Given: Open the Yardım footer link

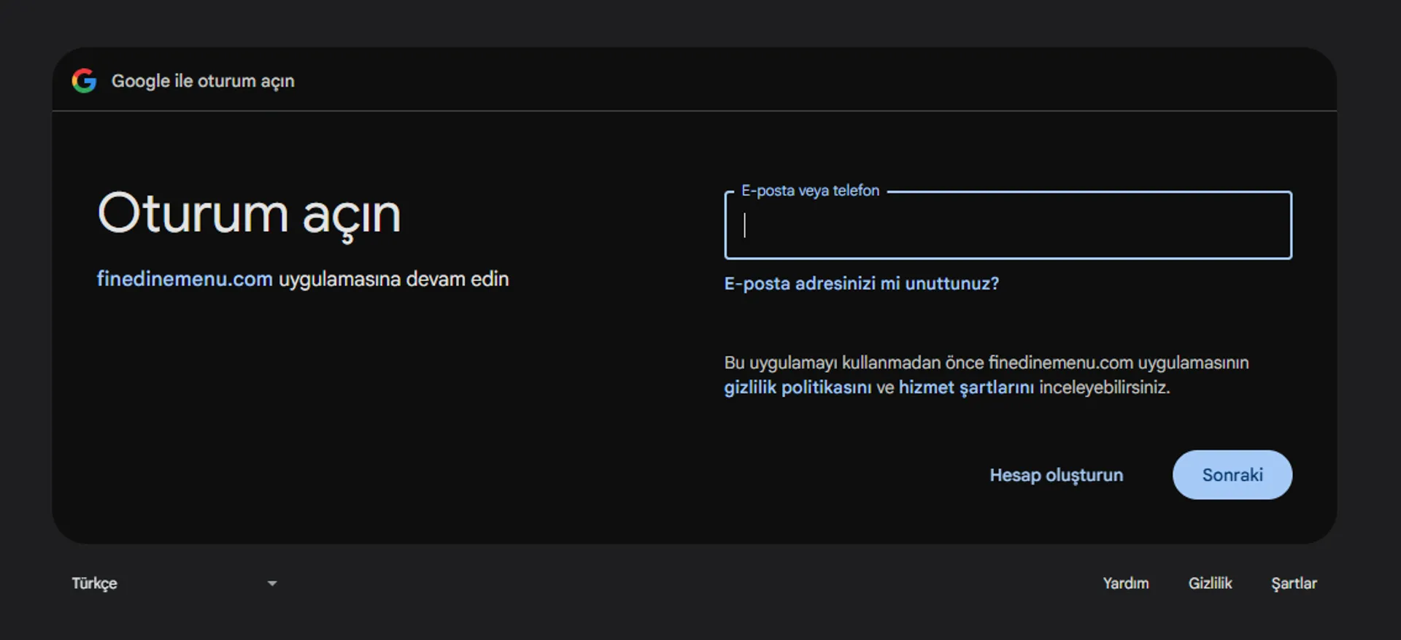Looking at the screenshot, I should (x=1125, y=583).
